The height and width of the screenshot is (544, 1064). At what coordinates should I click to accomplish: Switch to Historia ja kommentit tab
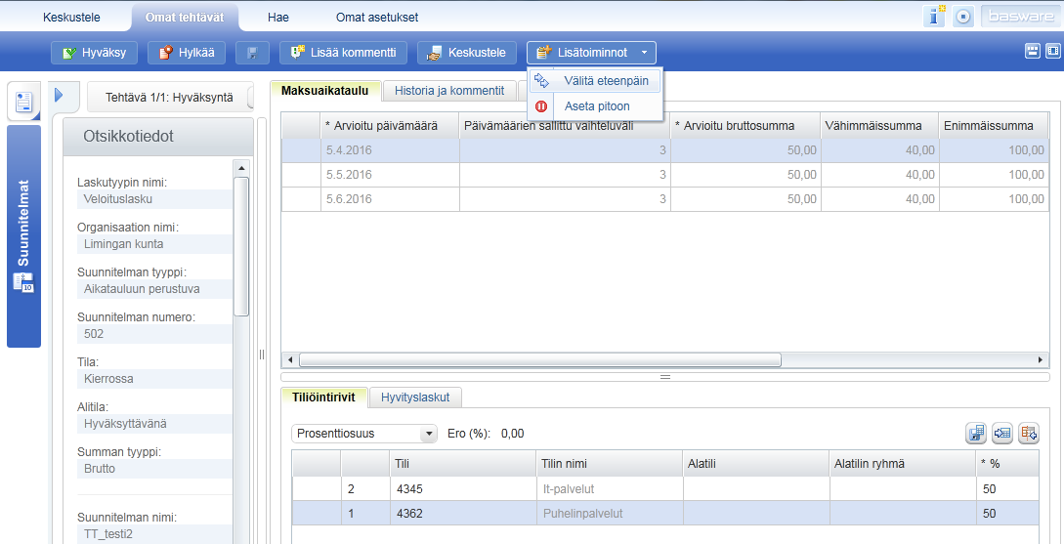[449, 91]
